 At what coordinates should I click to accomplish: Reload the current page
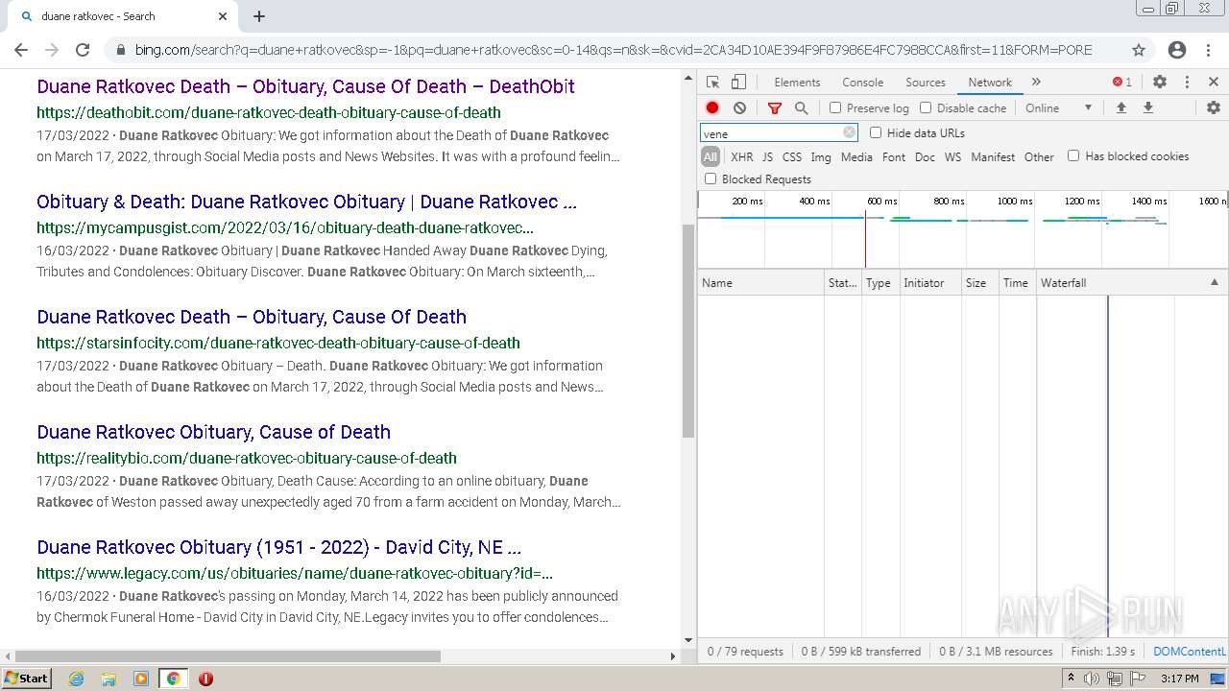(x=83, y=50)
